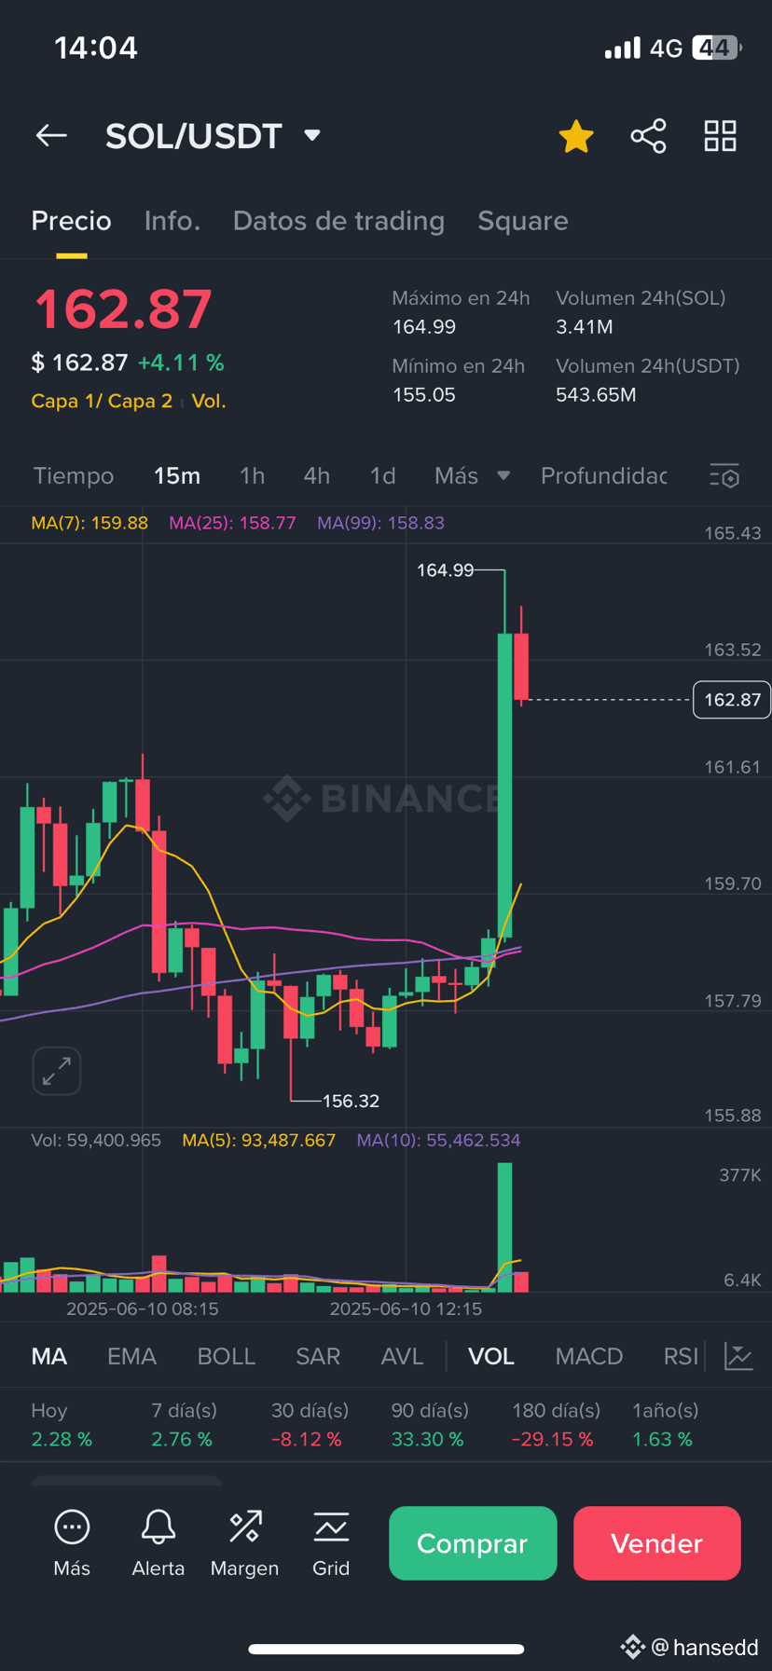Tap the Máximo en 24h value 164.99
The image size is (772, 1671).
(x=424, y=327)
